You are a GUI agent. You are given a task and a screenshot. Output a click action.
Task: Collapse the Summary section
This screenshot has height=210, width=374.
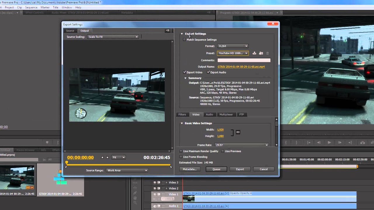pyautogui.click(x=185, y=78)
